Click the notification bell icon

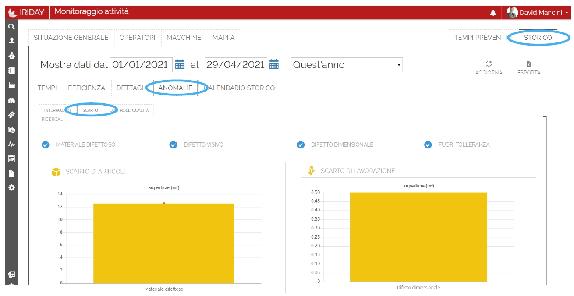click(x=493, y=13)
